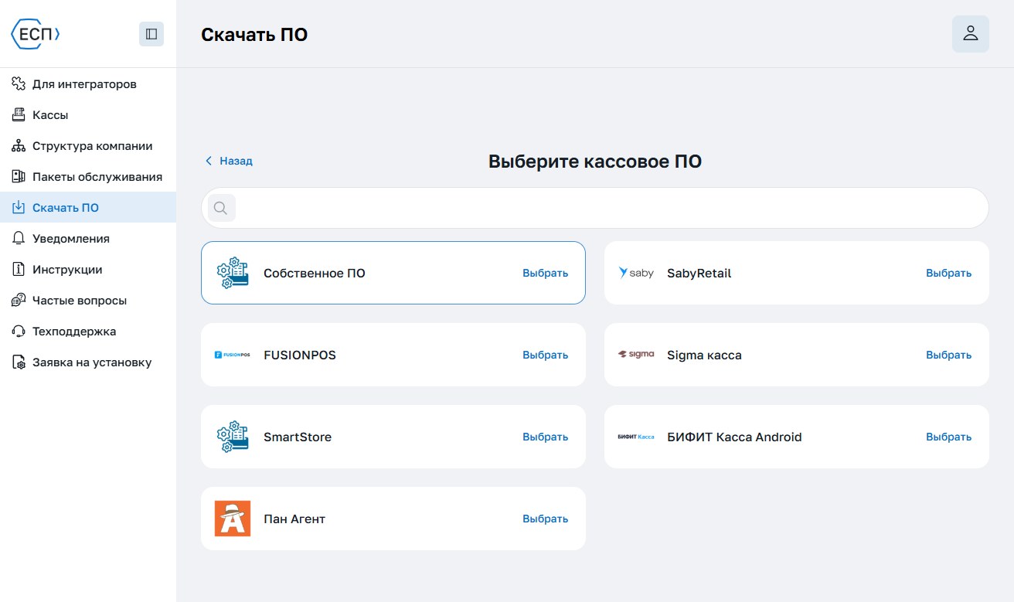Select Уведомления in the sidebar
The height and width of the screenshot is (602, 1014).
[x=88, y=238]
